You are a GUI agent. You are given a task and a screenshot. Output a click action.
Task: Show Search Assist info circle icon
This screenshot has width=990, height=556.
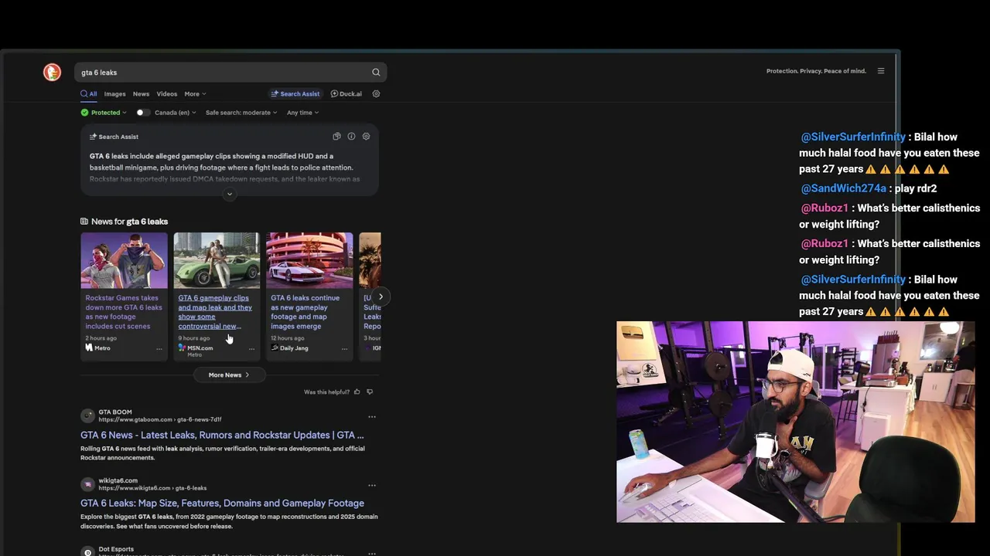[351, 137]
